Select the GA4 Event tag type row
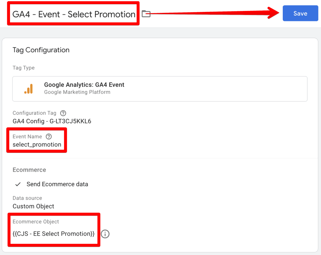 pyautogui.click(x=160, y=89)
